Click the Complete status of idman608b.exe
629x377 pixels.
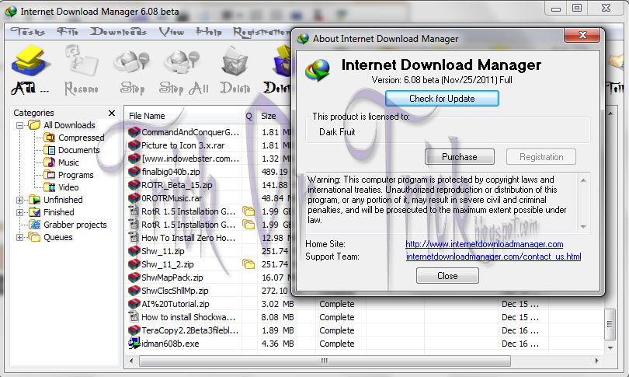(337, 344)
